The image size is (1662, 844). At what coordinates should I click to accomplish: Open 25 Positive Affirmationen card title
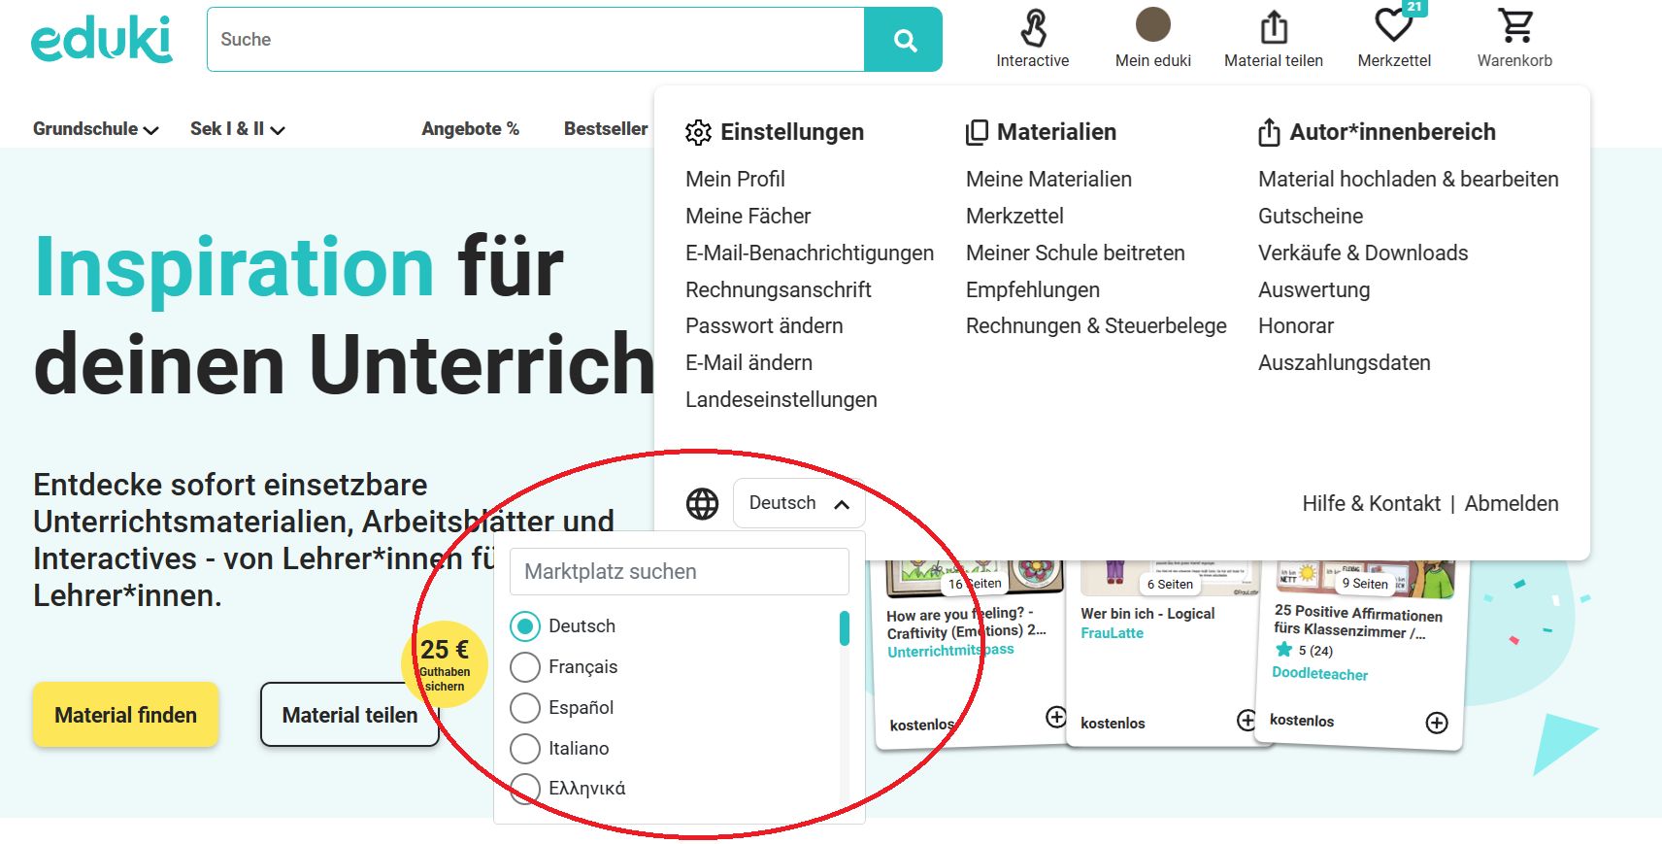click(1357, 622)
